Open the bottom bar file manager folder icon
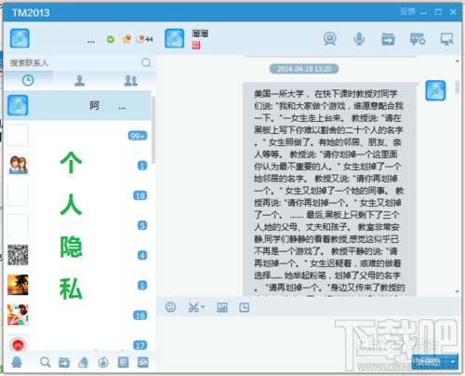The image size is (465, 376). (64, 362)
